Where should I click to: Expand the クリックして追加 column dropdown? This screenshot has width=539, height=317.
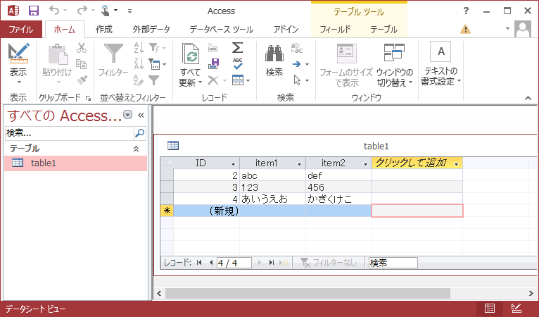(x=457, y=163)
